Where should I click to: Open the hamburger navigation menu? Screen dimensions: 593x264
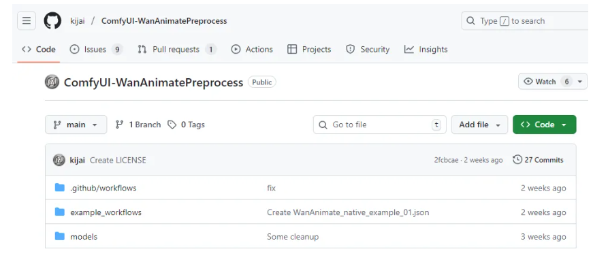27,21
